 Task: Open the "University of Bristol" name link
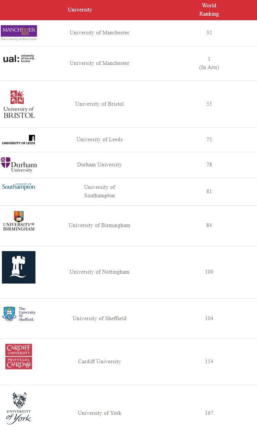pos(100,104)
